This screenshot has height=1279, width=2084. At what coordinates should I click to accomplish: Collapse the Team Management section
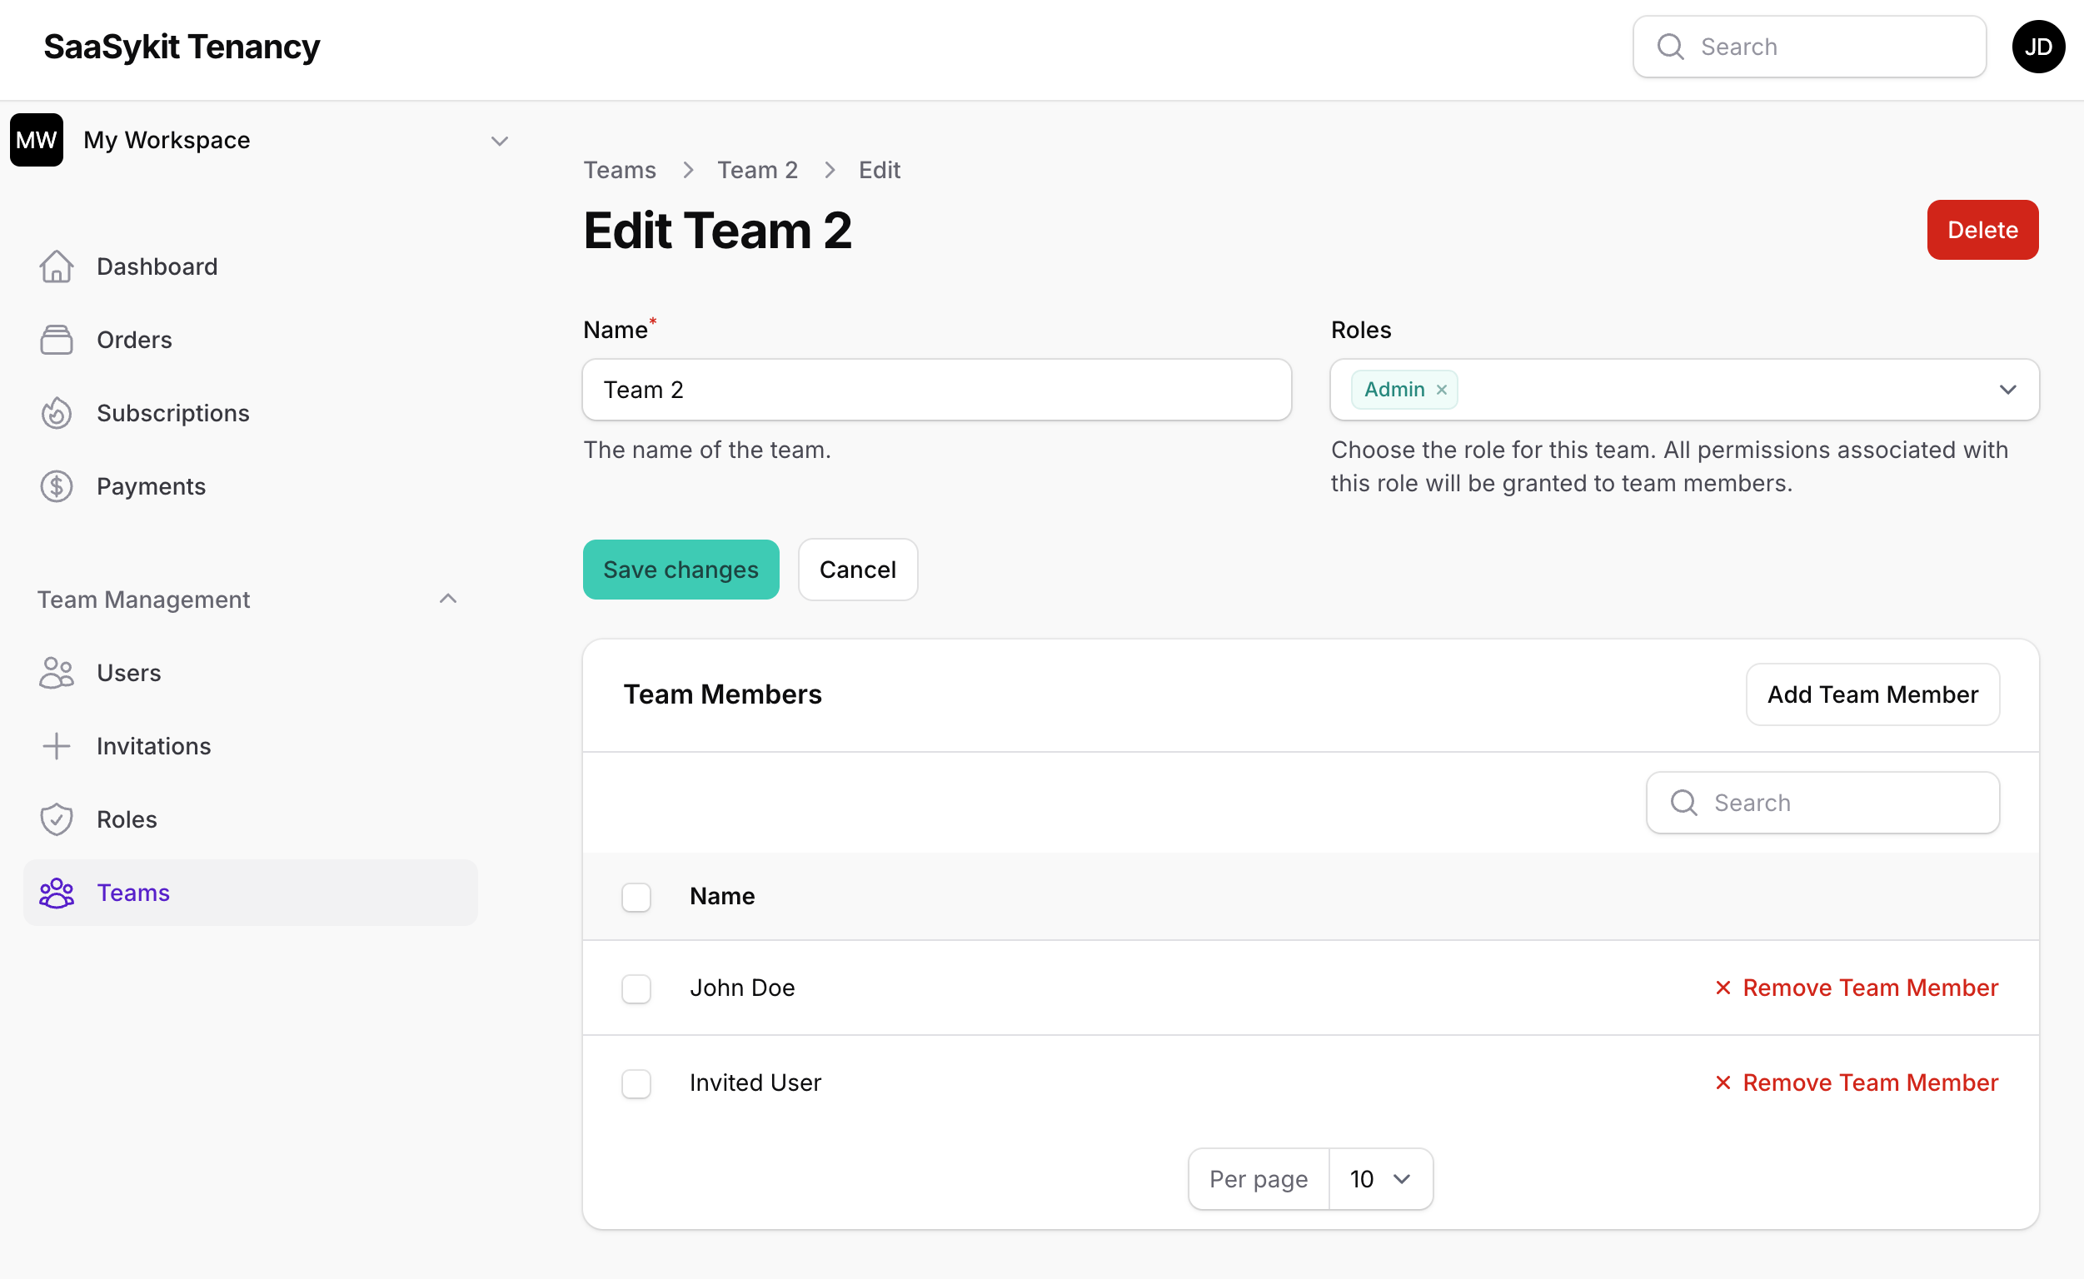pyautogui.click(x=447, y=598)
